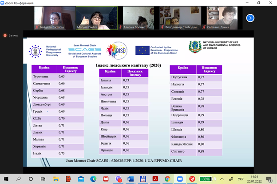277x184 pixels.
Task: Click the Dragomanov University logo
Action: point(36,51)
